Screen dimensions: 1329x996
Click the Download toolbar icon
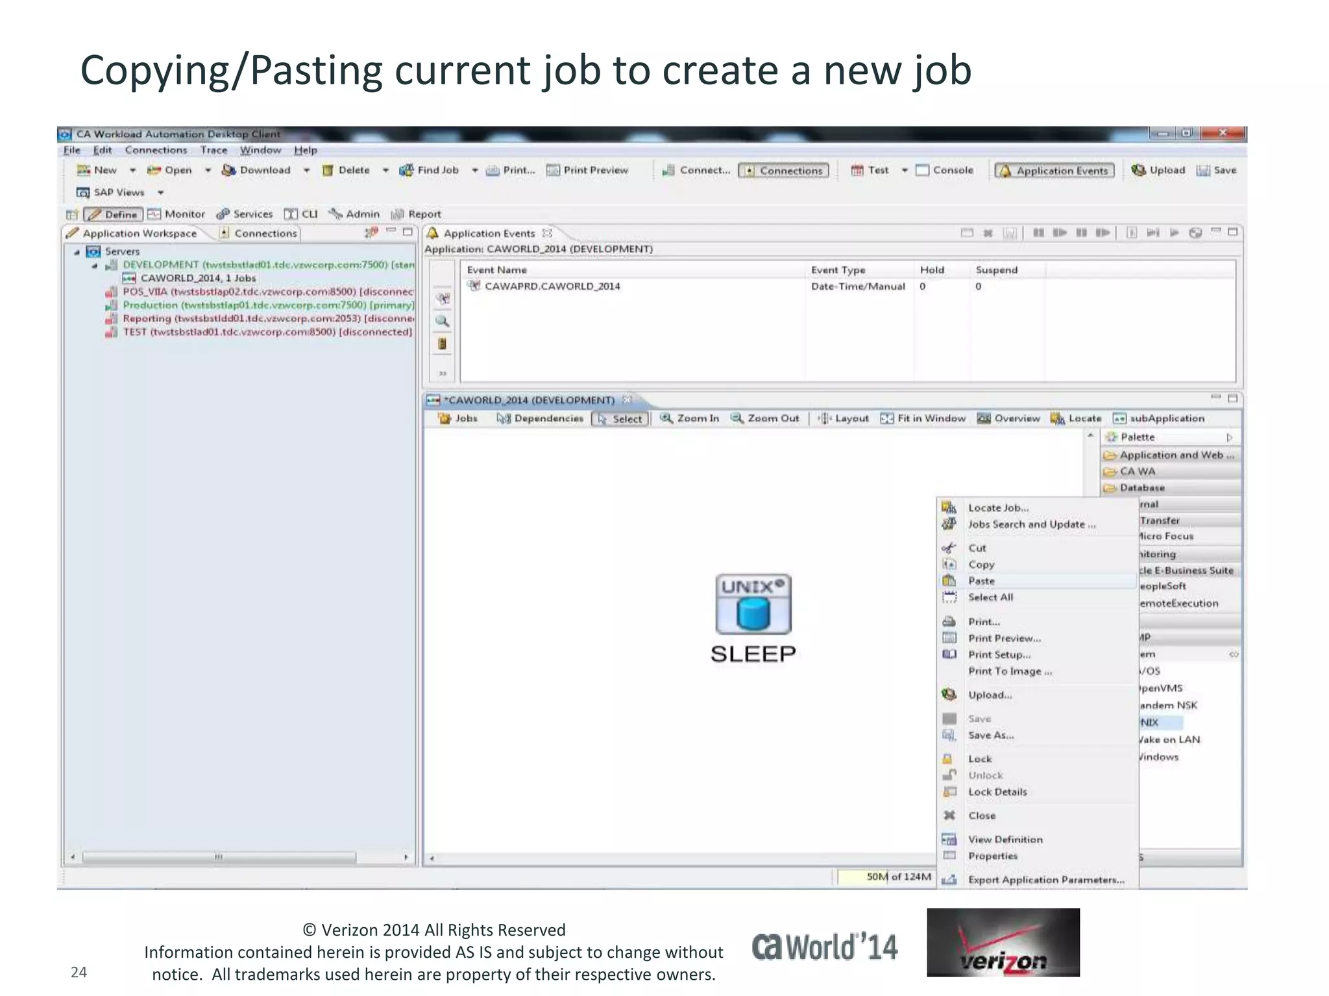coord(228,170)
